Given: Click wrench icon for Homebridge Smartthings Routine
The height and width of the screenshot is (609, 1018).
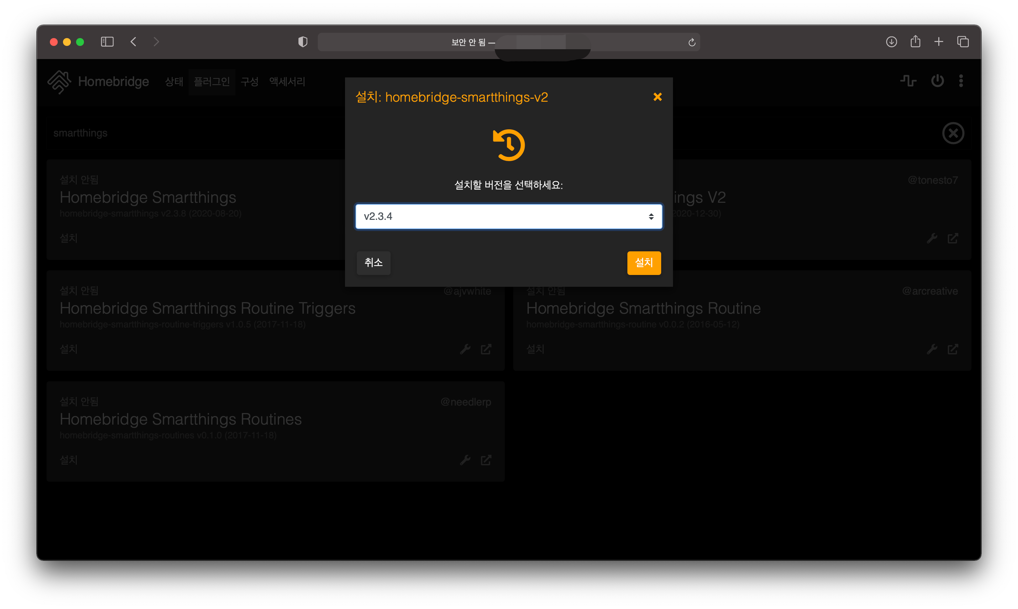Looking at the screenshot, I should [932, 349].
